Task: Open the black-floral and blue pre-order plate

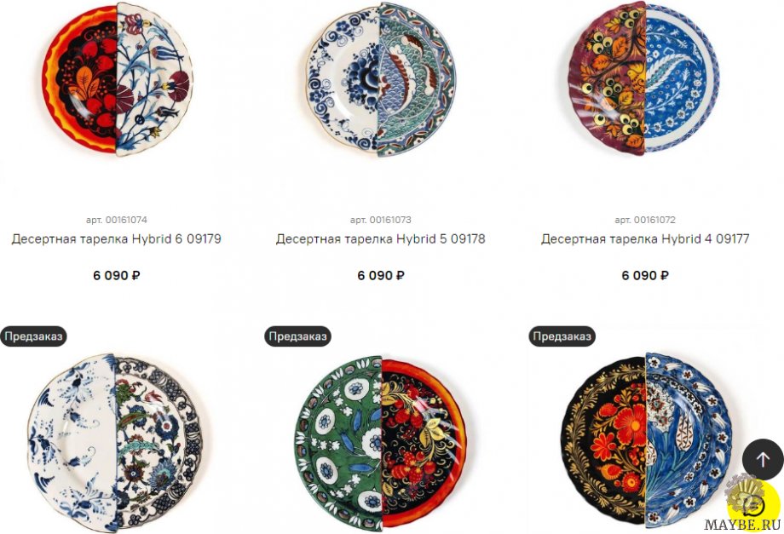Action: (x=646, y=440)
